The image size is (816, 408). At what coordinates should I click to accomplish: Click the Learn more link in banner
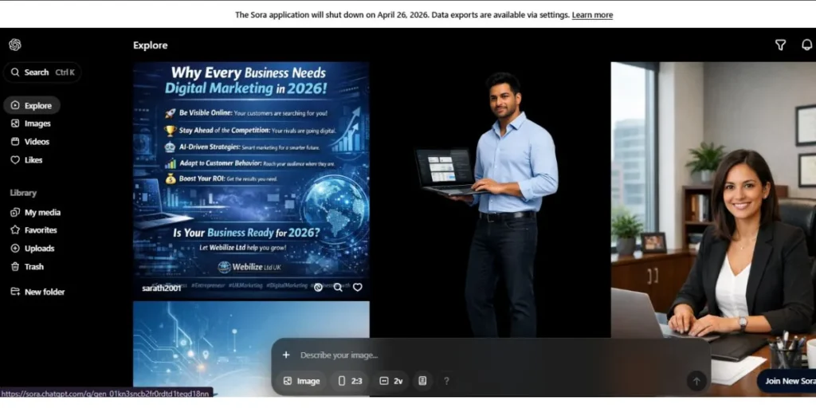coord(592,15)
